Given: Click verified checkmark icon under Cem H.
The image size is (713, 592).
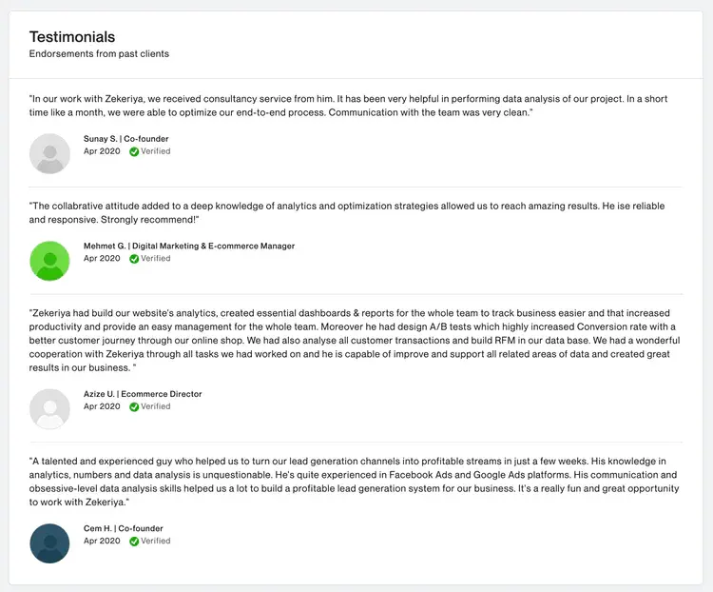Looking at the screenshot, I should point(134,541).
